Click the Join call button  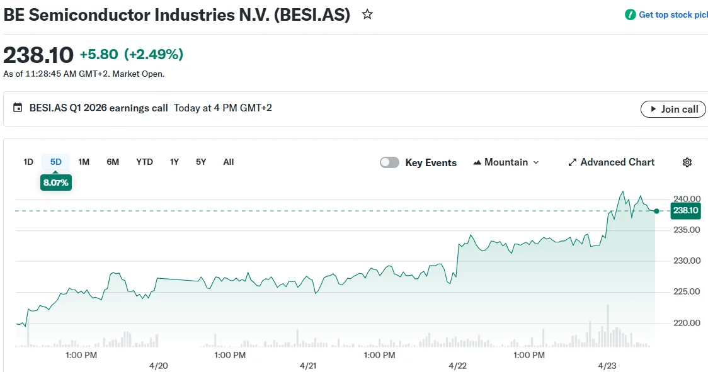coord(673,109)
